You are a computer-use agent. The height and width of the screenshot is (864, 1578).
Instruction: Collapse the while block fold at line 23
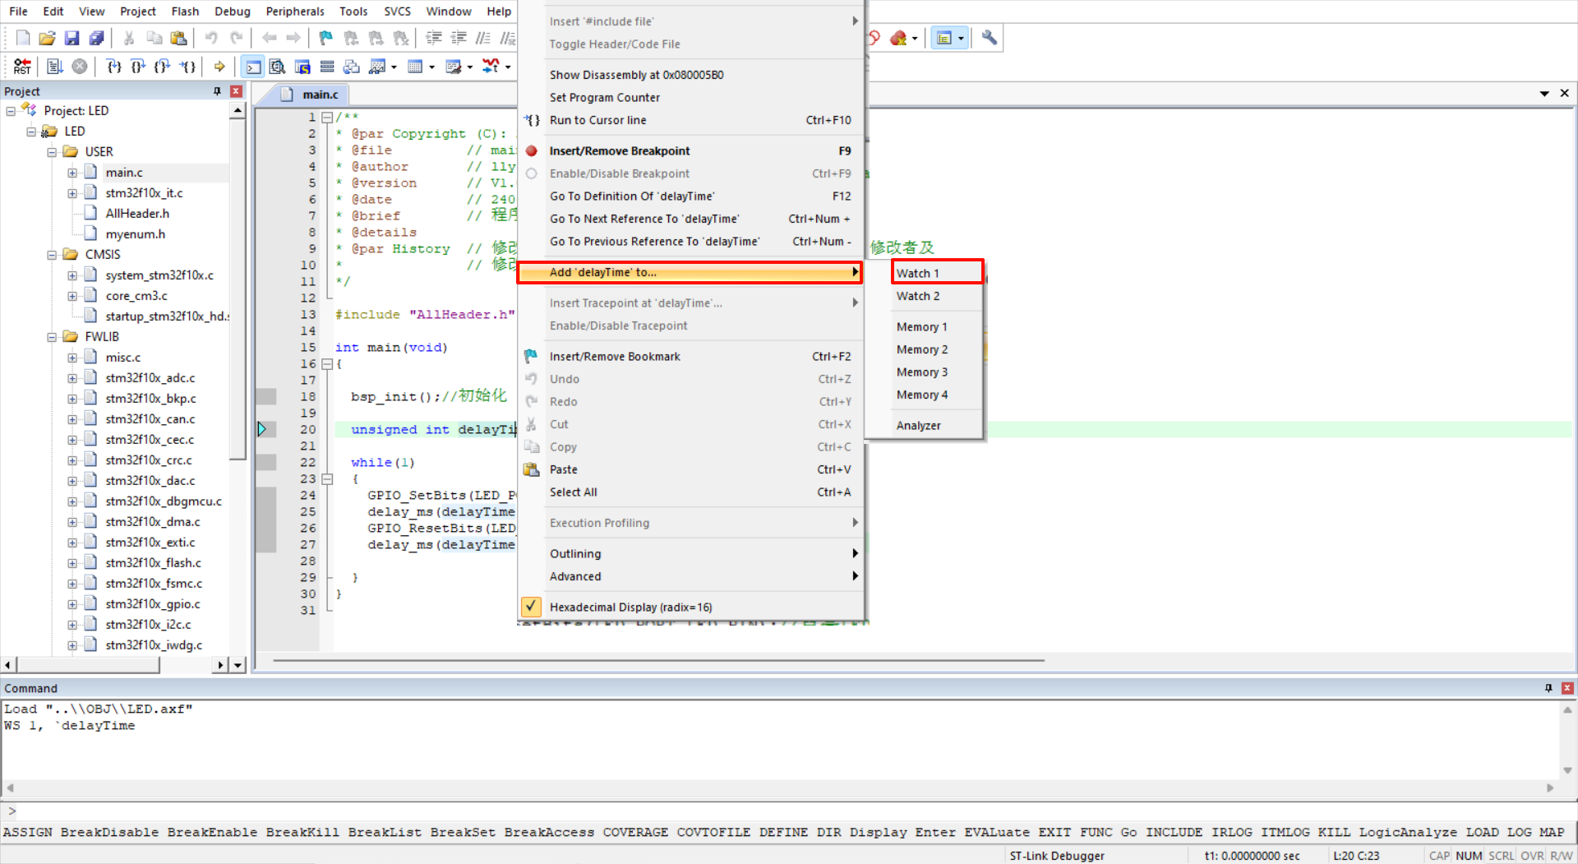(x=326, y=479)
